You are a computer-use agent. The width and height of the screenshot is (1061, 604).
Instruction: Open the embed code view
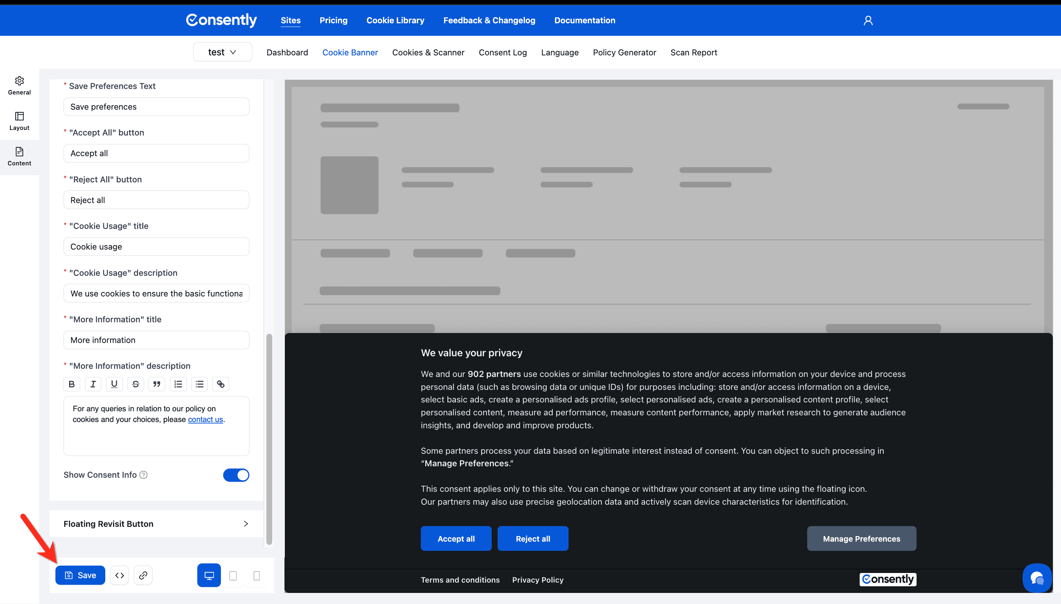tap(120, 575)
